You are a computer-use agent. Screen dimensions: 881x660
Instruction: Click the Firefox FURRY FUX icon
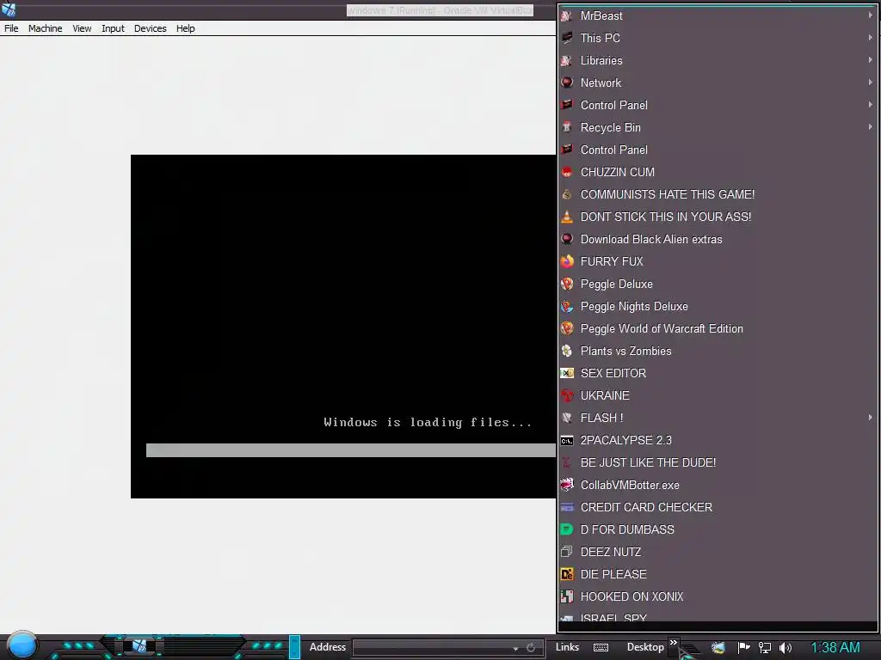pyautogui.click(x=567, y=261)
